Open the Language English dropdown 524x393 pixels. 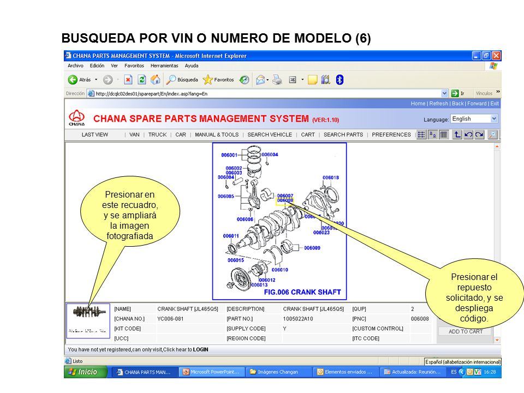(474, 118)
